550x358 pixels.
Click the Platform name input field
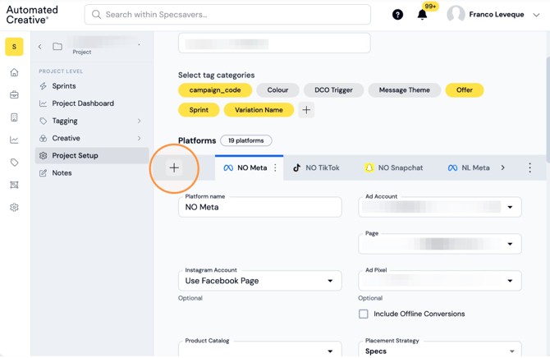pos(260,207)
